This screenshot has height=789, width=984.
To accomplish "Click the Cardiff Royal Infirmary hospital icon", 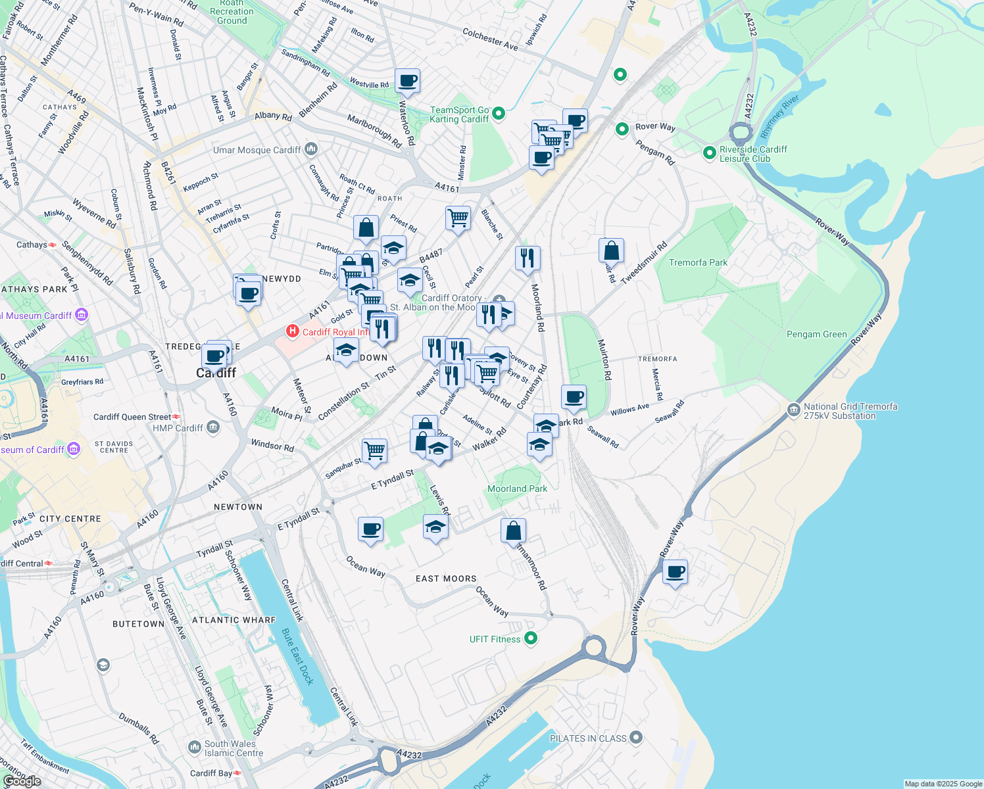I will [x=293, y=331].
